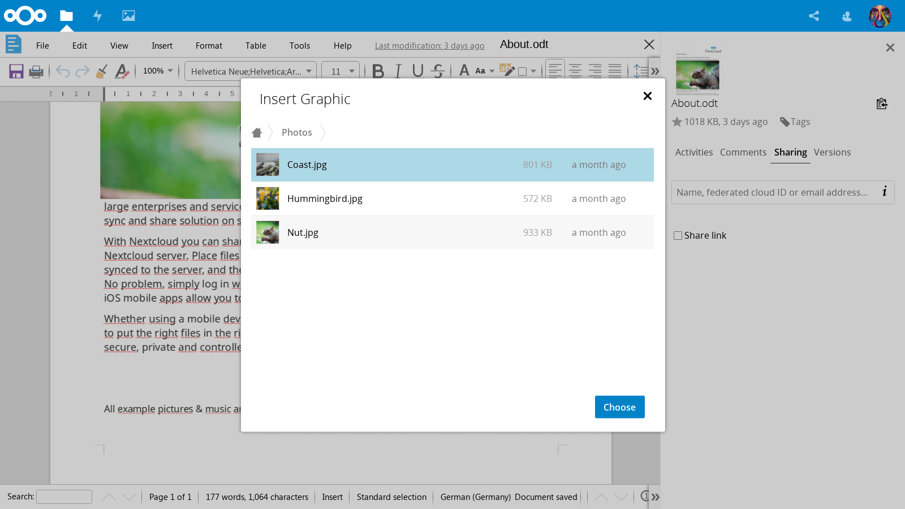Open the File menu
This screenshot has width=905, height=509.
coord(42,46)
